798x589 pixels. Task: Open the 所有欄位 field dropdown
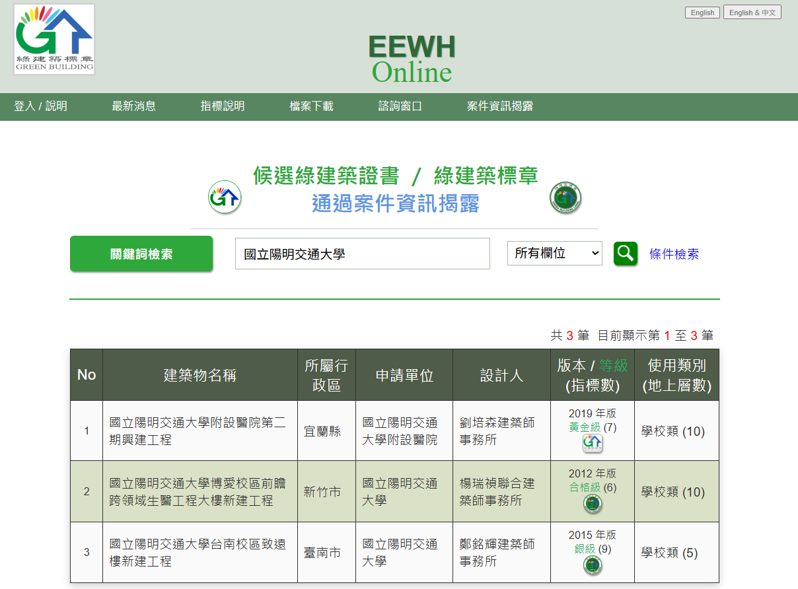point(554,253)
